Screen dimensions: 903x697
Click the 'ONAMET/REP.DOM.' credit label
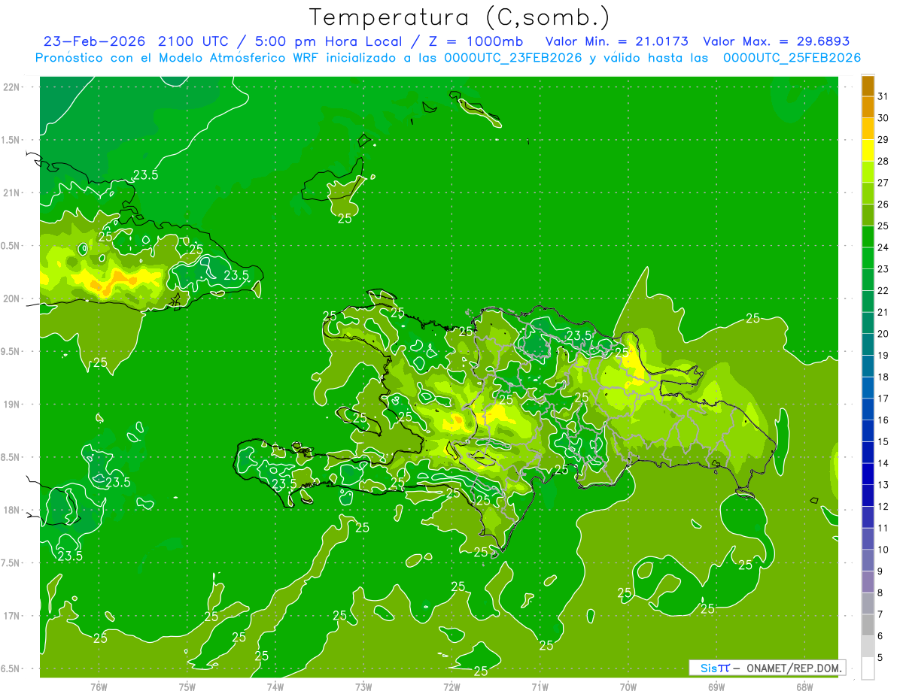tap(792, 668)
